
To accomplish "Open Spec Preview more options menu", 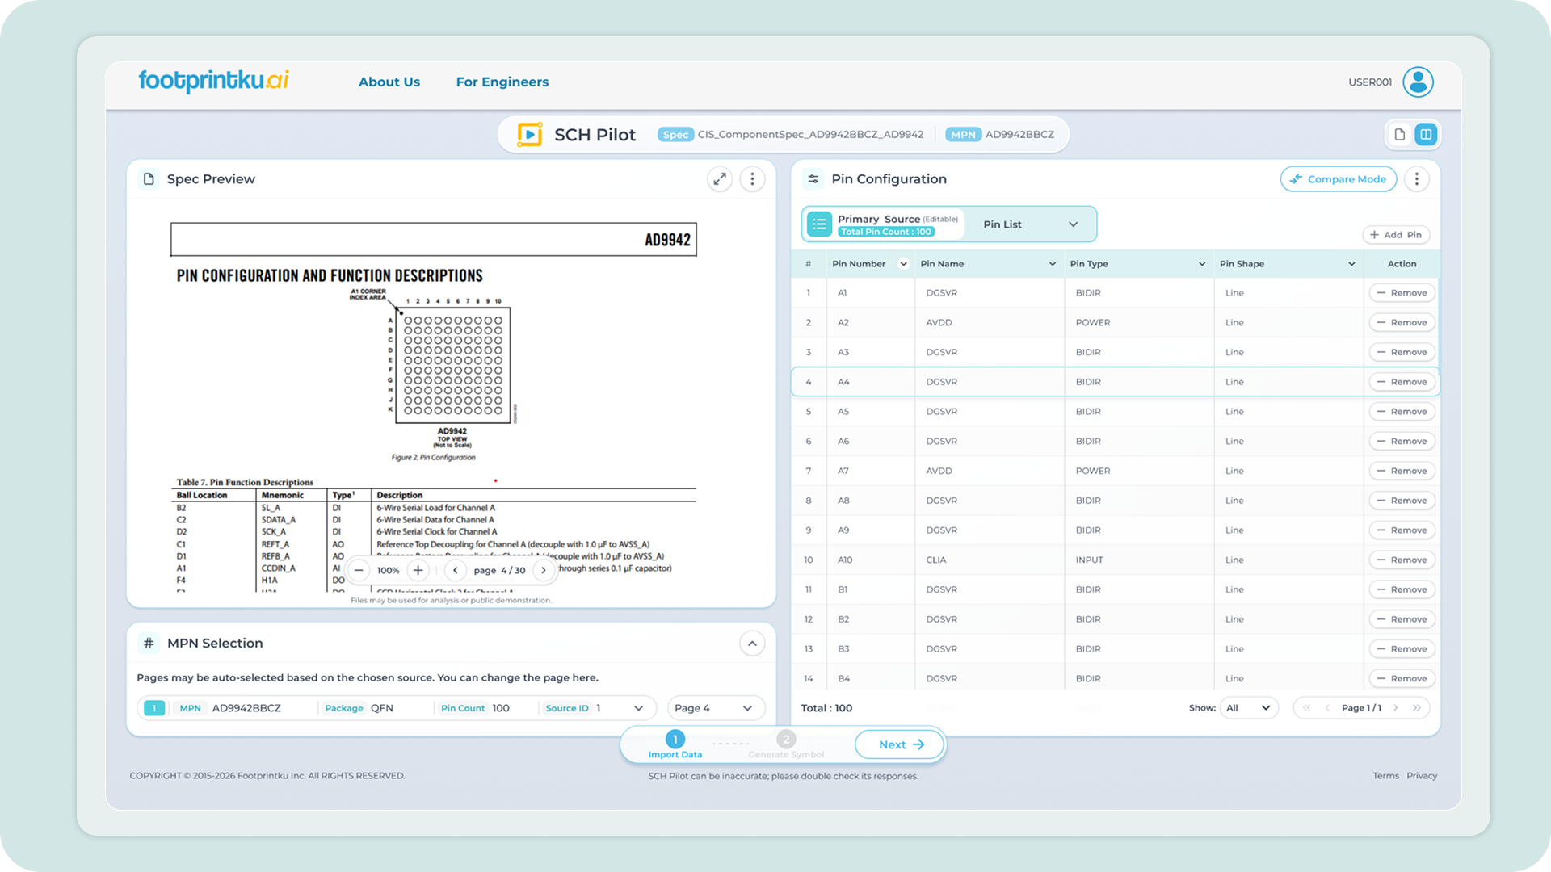I will pyautogui.click(x=752, y=178).
